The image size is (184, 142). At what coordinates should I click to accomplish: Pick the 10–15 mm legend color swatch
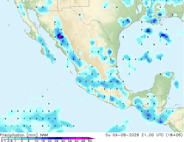click(x=38, y=138)
